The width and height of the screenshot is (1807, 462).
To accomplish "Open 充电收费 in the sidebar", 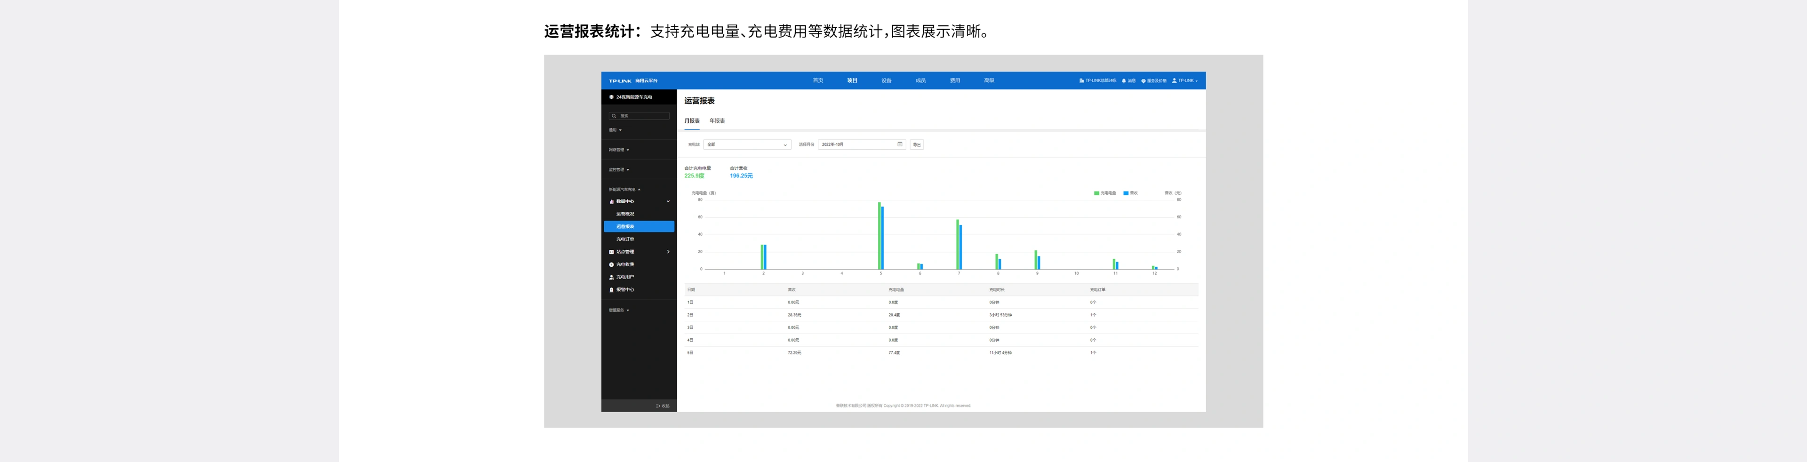I will (x=625, y=264).
